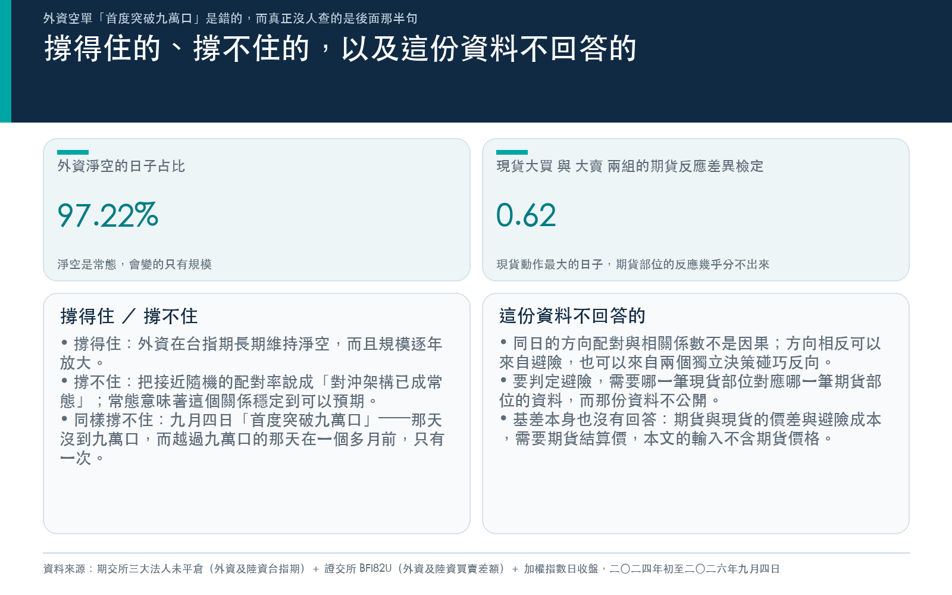Click bullet 同樣撐不住：九月四日「首度突破九萬口」
The width and height of the screenshot is (952, 595).
pos(252,439)
